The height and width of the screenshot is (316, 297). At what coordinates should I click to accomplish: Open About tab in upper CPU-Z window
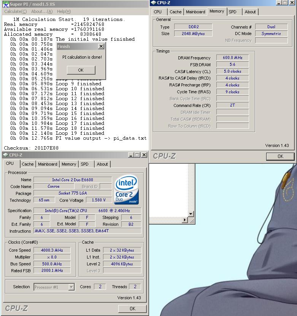(x=250, y=12)
